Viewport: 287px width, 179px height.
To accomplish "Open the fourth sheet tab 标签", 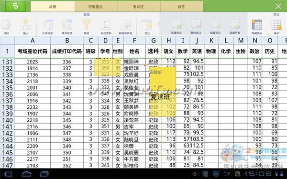I will tap(182, 7).
